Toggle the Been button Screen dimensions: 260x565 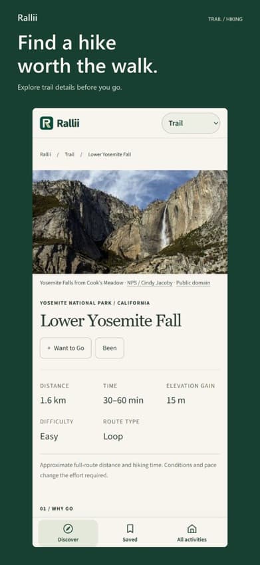click(110, 348)
